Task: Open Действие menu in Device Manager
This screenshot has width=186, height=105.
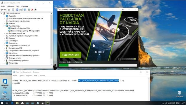Action: [11, 6]
